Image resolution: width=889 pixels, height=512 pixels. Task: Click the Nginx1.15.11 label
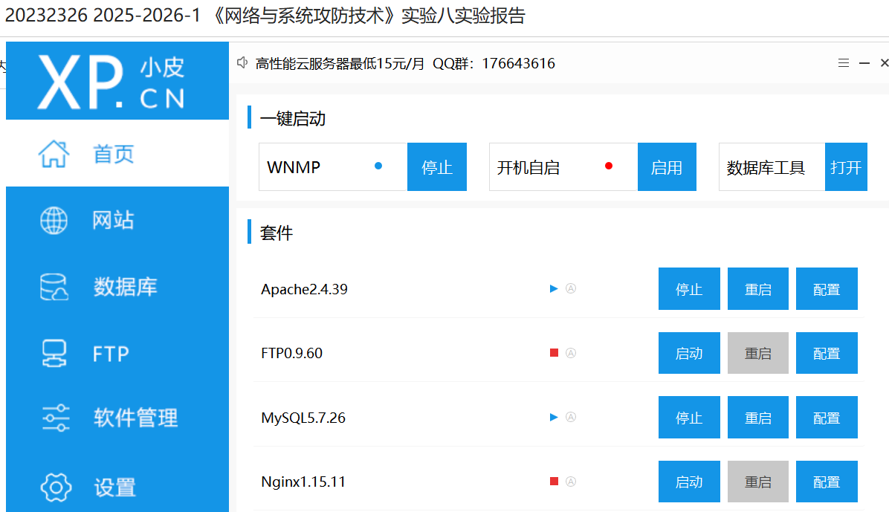(x=303, y=482)
